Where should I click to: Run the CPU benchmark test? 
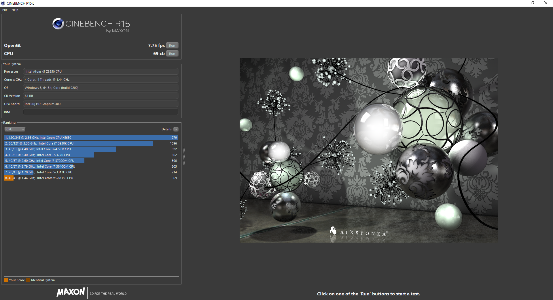172,54
